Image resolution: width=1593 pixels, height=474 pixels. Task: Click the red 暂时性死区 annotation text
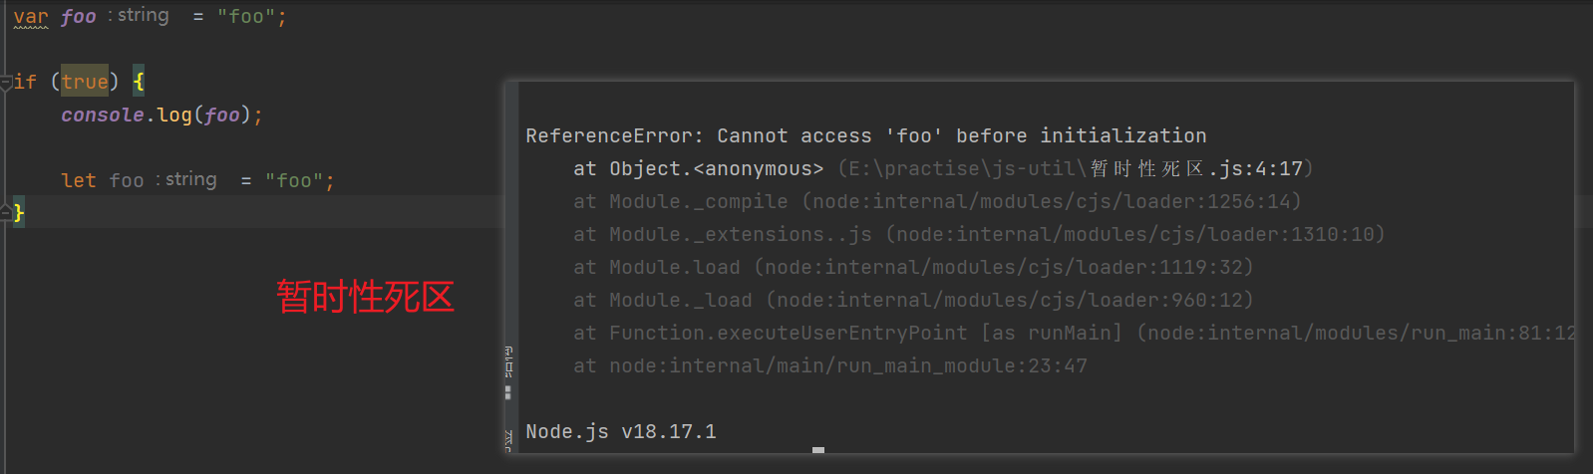pyautogui.click(x=365, y=297)
